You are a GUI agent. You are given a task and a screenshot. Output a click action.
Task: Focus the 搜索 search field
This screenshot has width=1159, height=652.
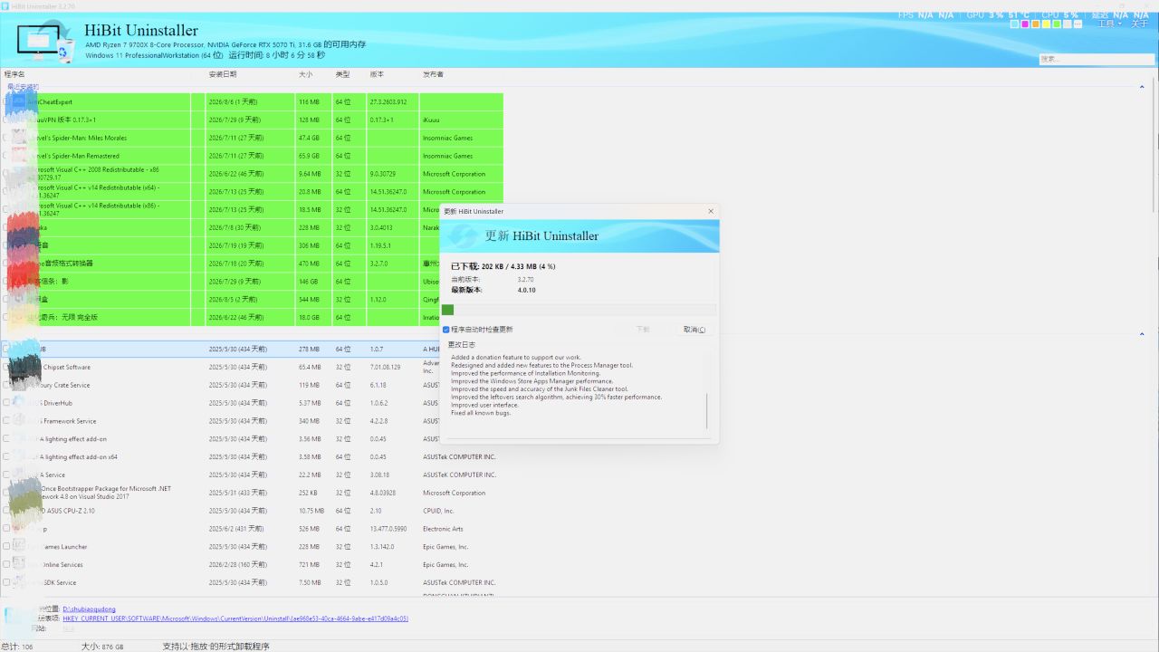[1096, 59]
